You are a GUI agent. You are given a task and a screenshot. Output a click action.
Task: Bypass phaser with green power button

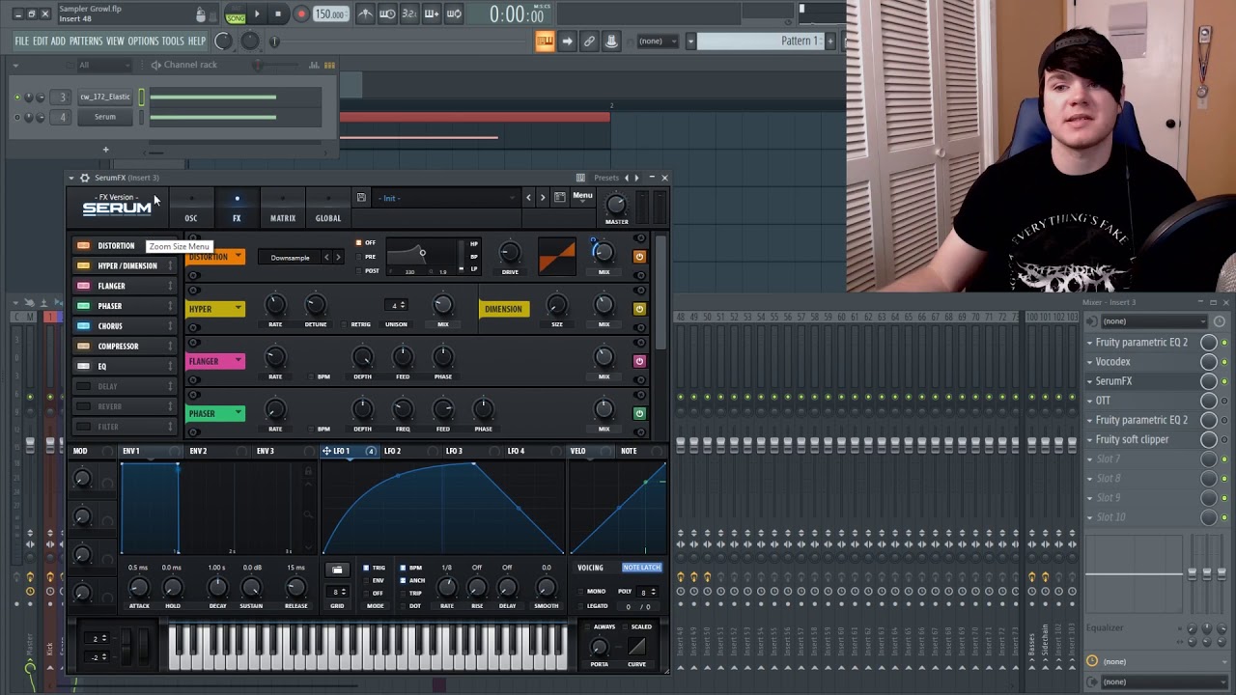coord(639,413)
